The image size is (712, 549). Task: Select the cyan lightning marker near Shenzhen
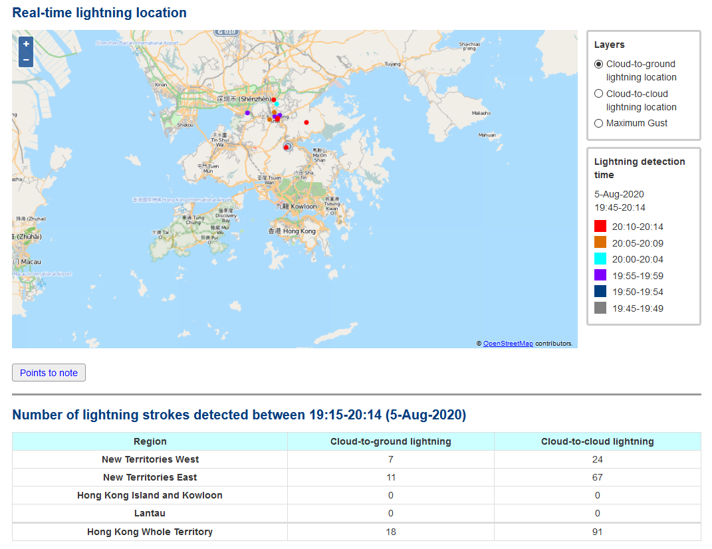[x=277, y=104]
